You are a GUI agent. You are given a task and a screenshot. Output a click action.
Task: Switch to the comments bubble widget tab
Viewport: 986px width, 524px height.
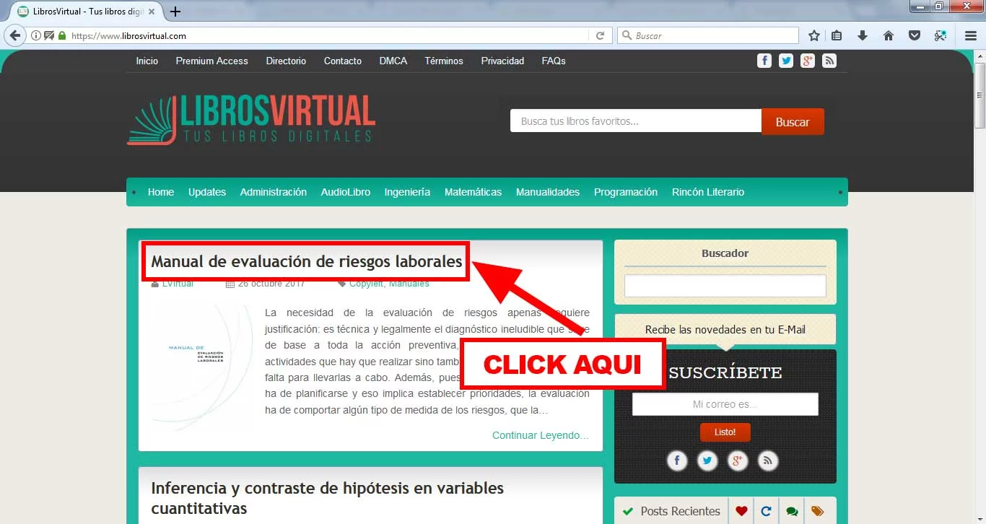tap(792, 511)
